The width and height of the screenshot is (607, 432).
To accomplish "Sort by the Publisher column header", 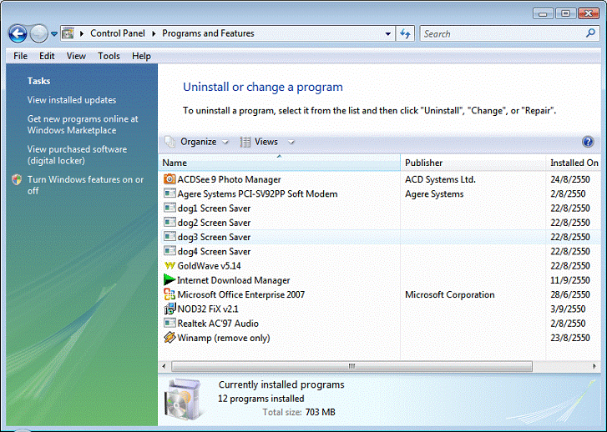I will (473, 163).
